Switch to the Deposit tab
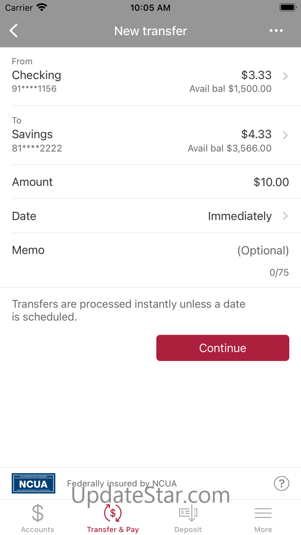Screen dimensions: 301x535 tap(188, 518)
